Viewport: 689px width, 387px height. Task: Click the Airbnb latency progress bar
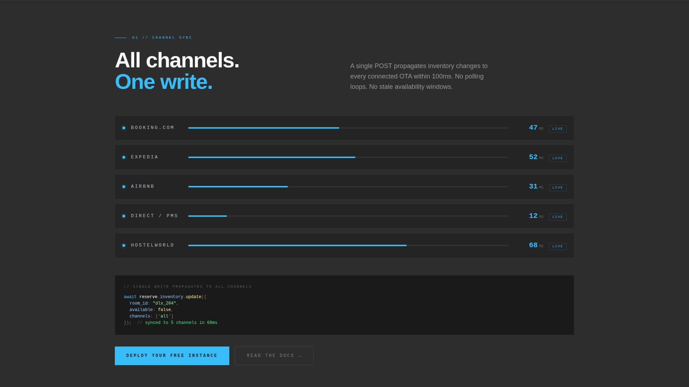[x=348, y=187]
